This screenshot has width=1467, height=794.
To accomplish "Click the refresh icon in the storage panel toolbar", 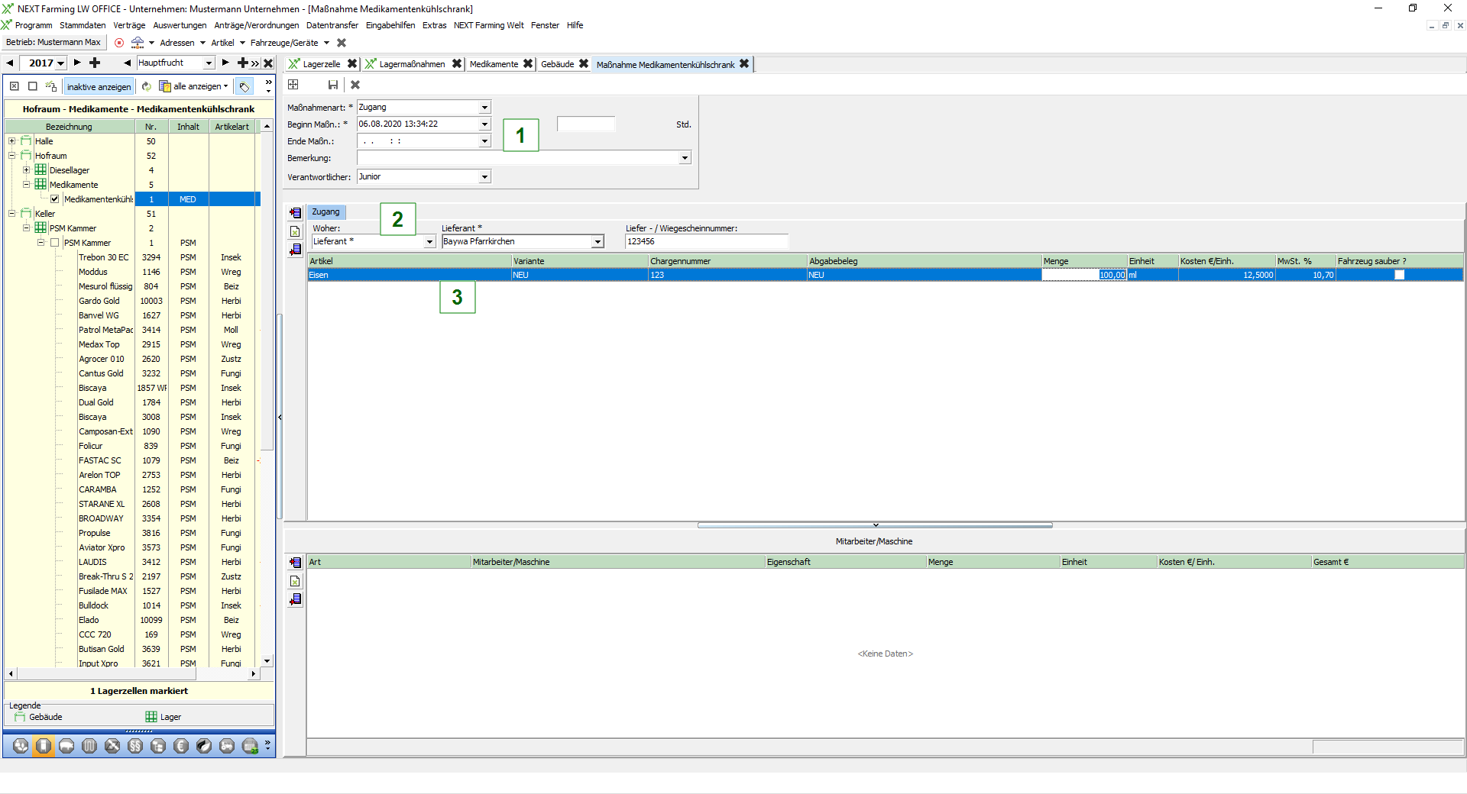I will [x=147, y=86].
